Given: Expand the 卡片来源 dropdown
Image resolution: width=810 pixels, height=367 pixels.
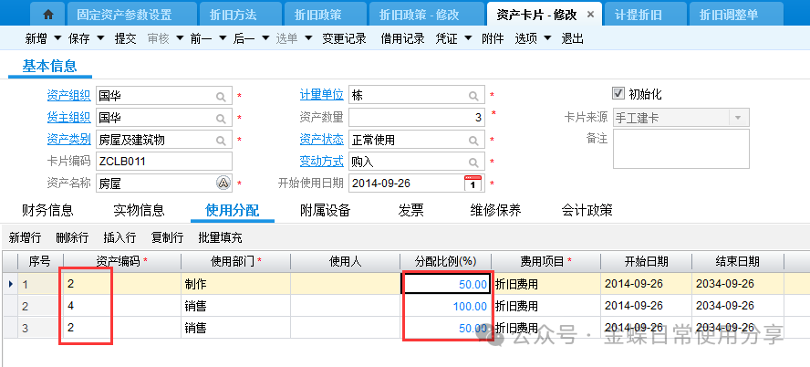Looking at the screenshot, I should click(738, 118).
